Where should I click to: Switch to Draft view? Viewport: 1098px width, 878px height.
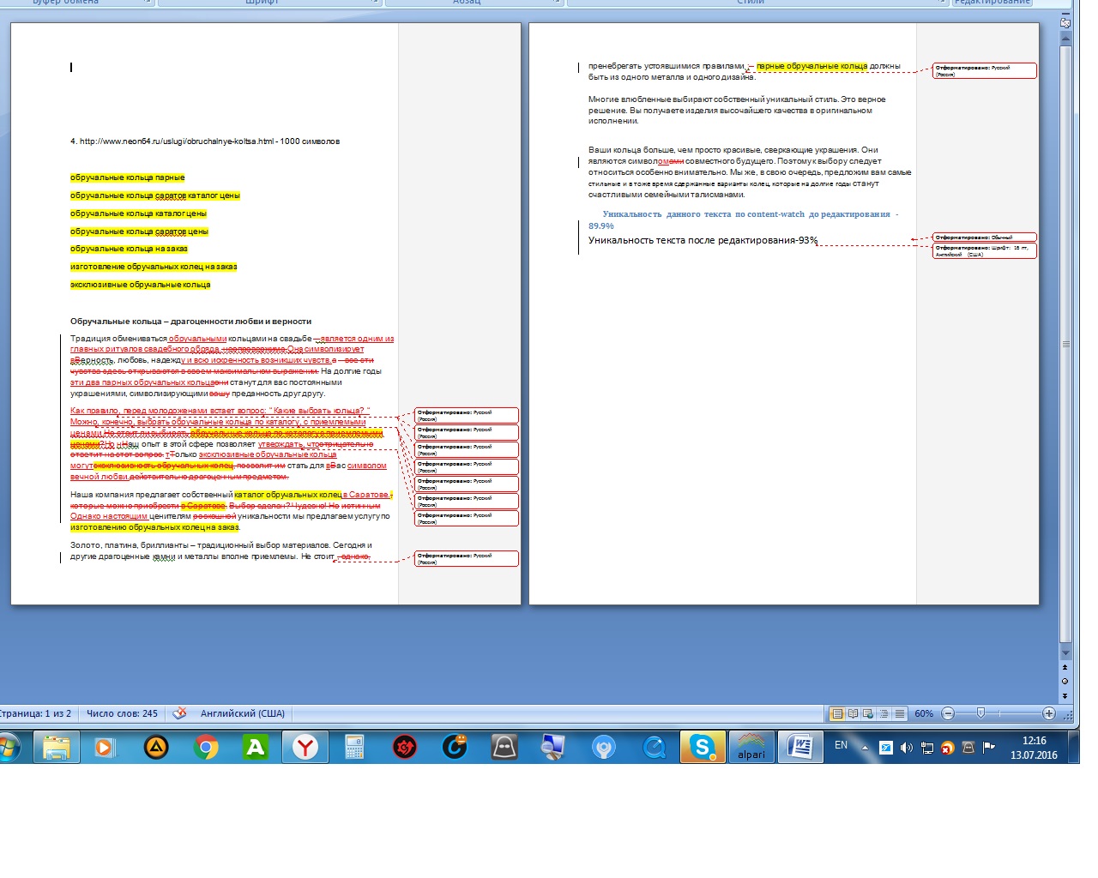pos(899,713)
